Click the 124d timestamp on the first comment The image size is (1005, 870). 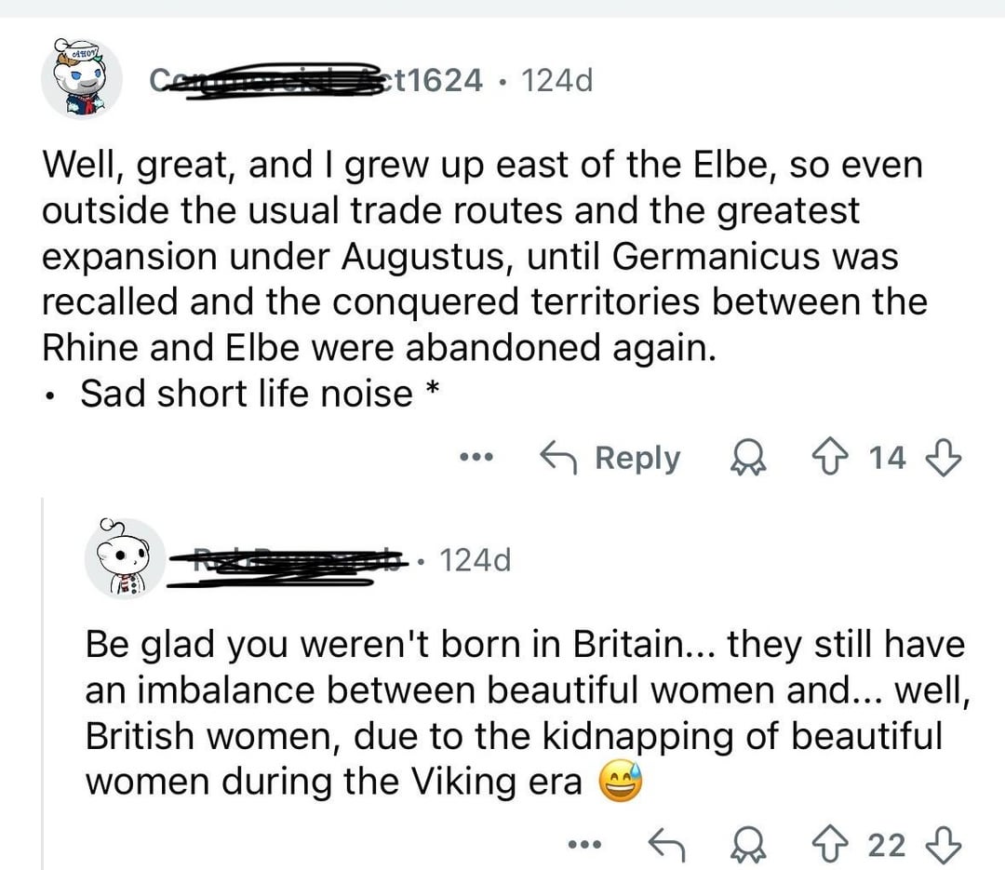[x=556, y=81]
